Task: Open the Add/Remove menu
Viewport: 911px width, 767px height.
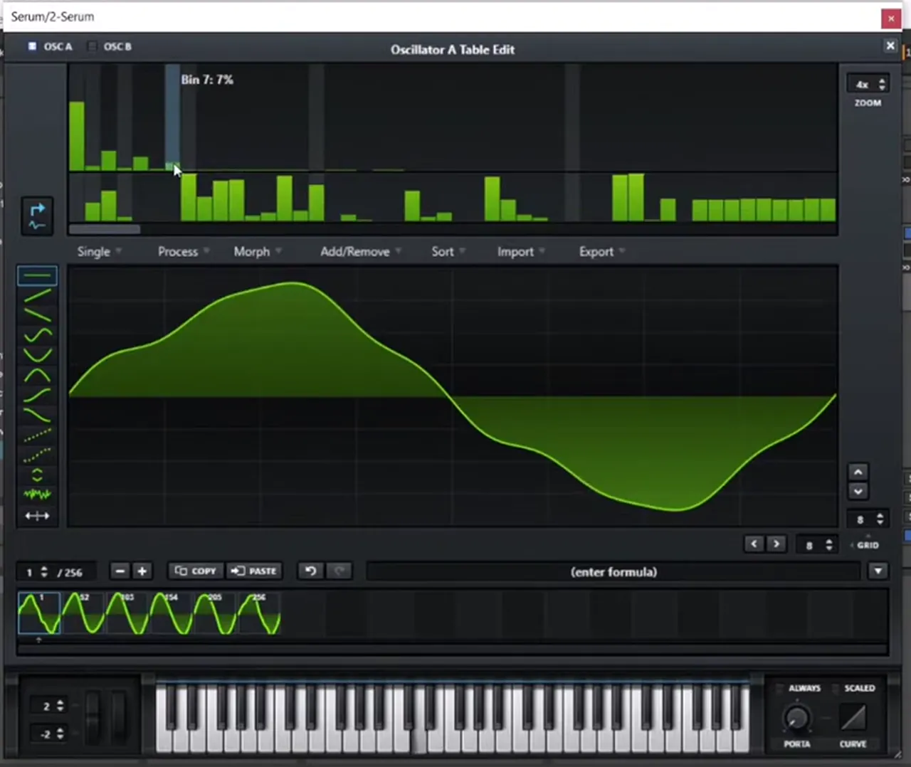Action: pos(361,252)
